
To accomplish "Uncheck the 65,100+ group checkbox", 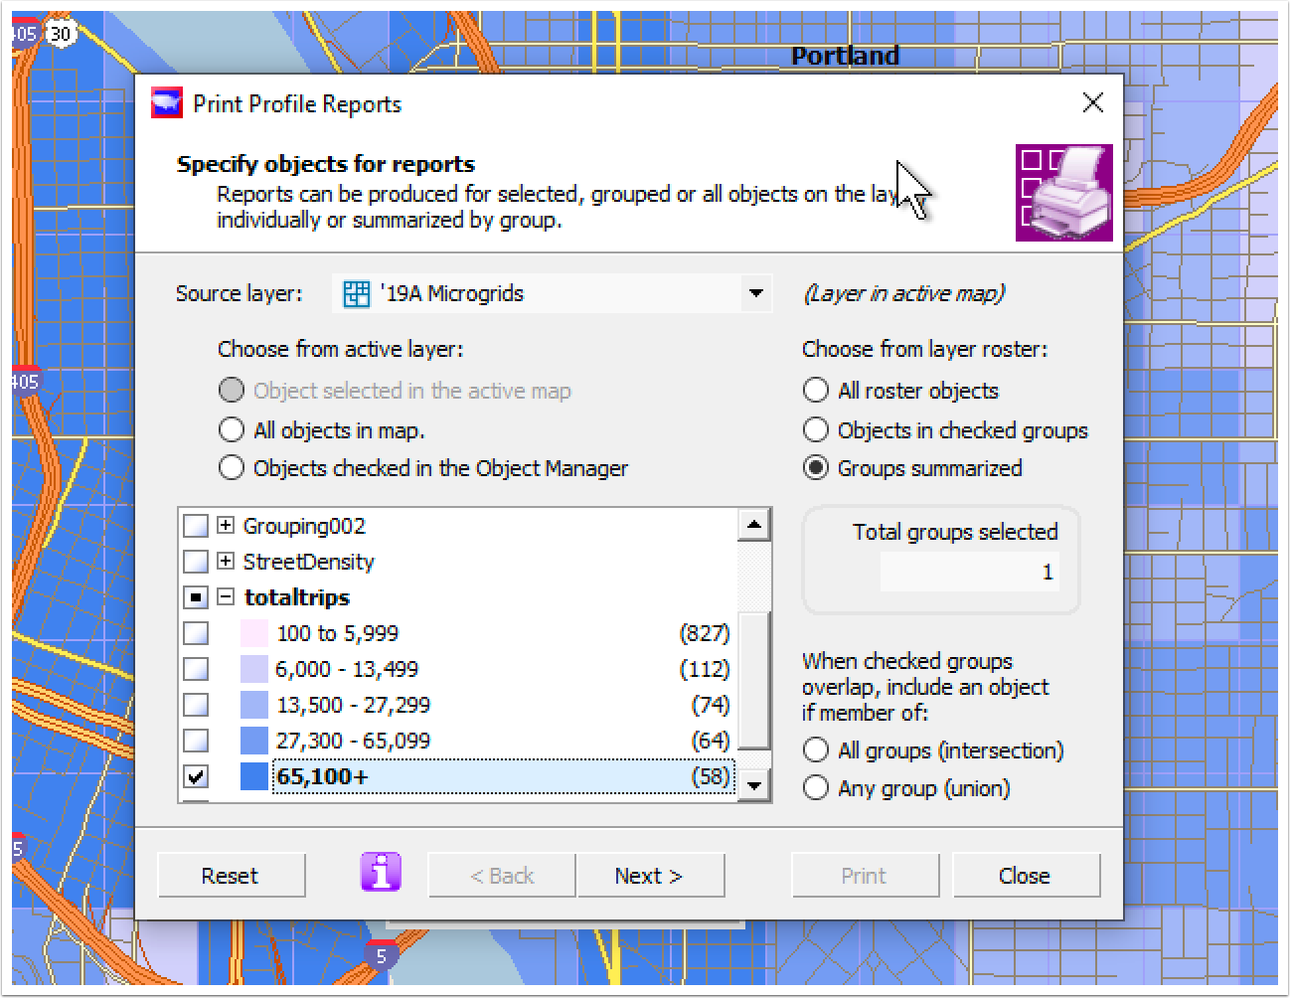I will tap(197, 776).
